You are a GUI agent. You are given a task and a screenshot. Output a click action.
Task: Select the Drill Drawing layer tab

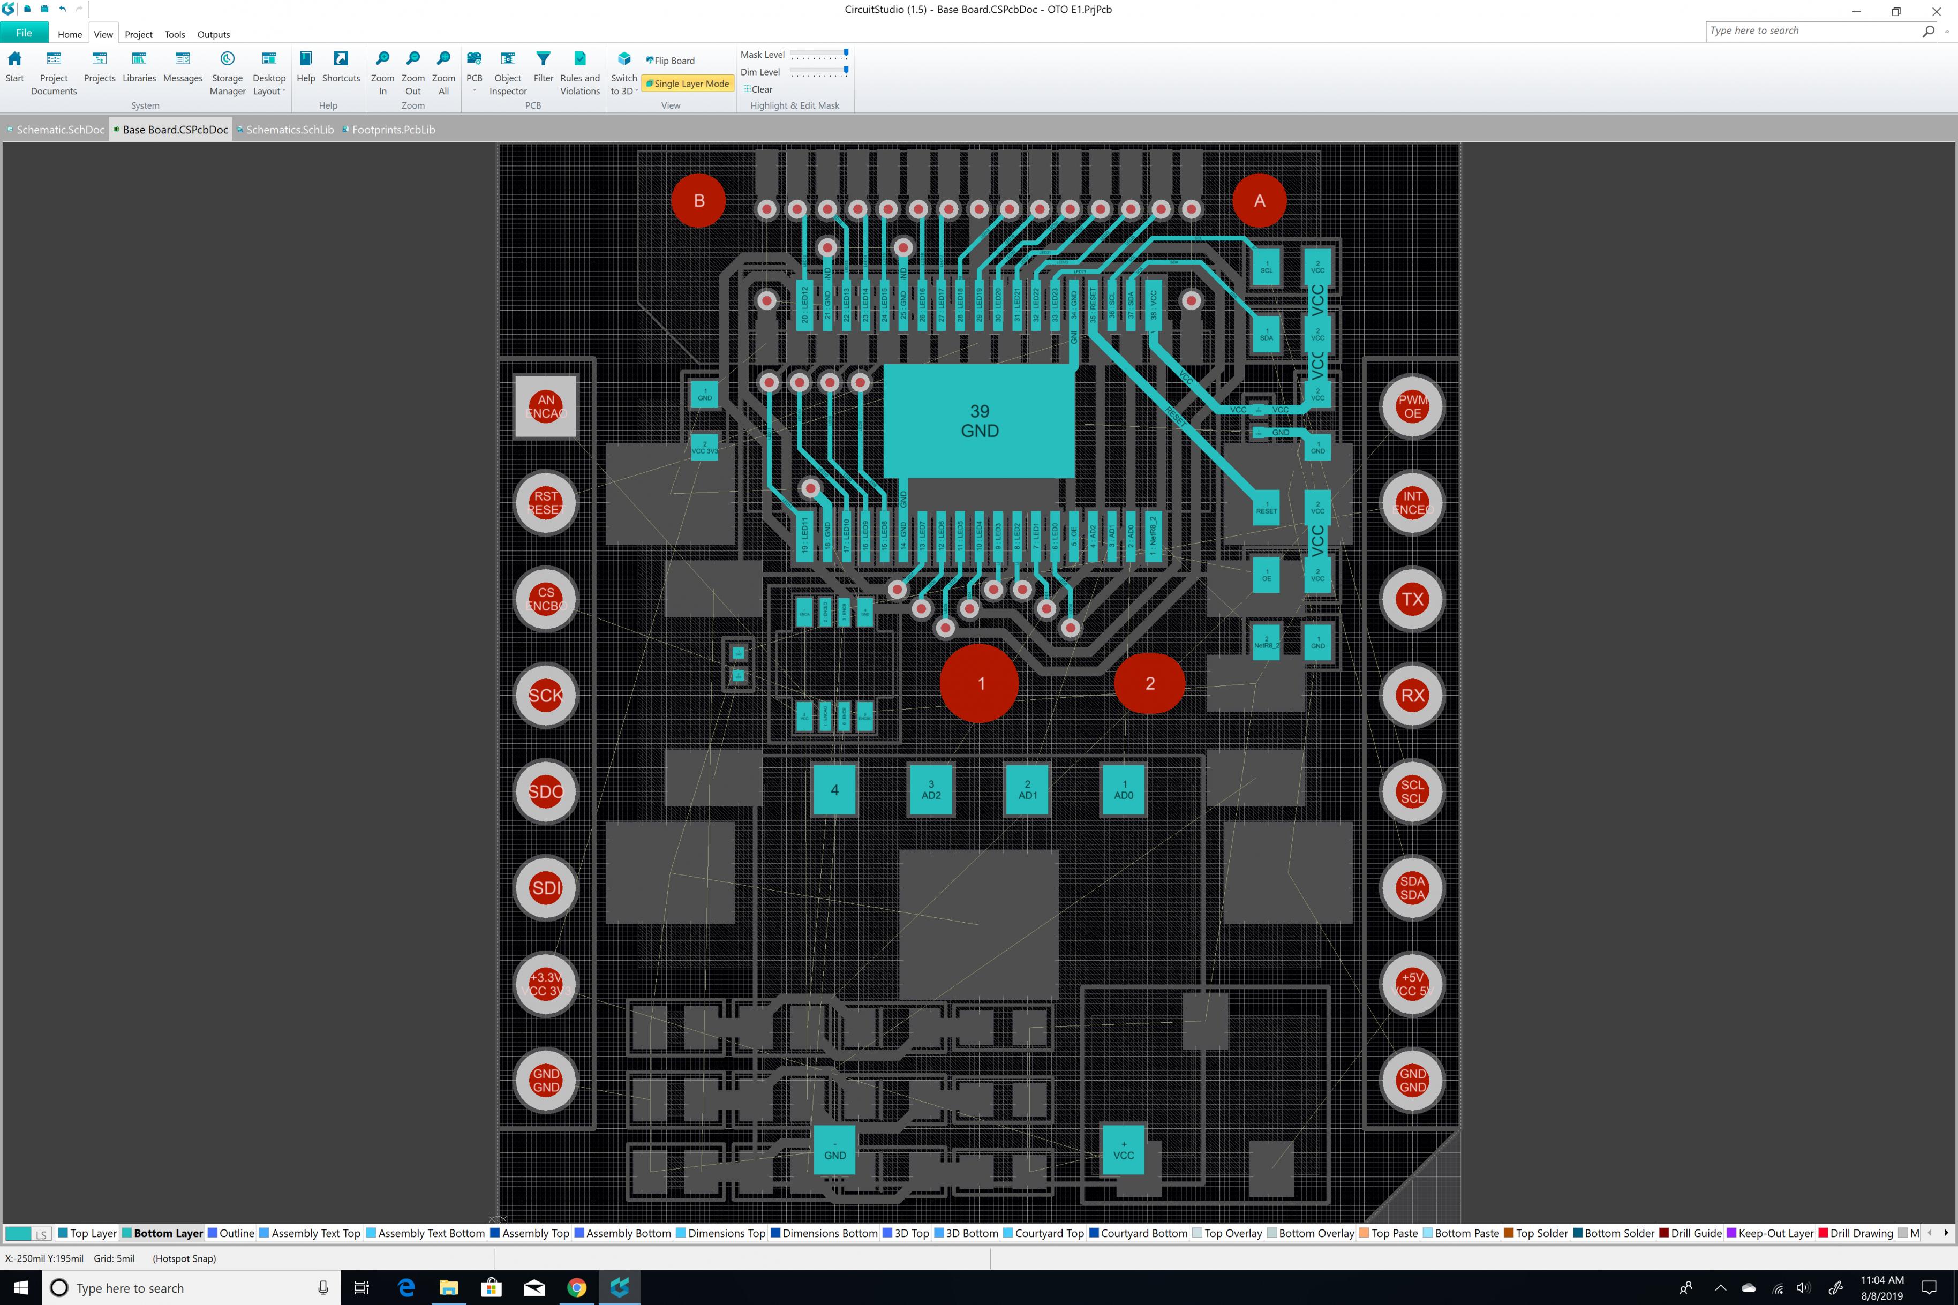1856,1233
